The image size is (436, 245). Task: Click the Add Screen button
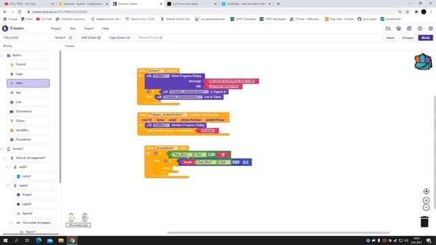pos(91,37)
